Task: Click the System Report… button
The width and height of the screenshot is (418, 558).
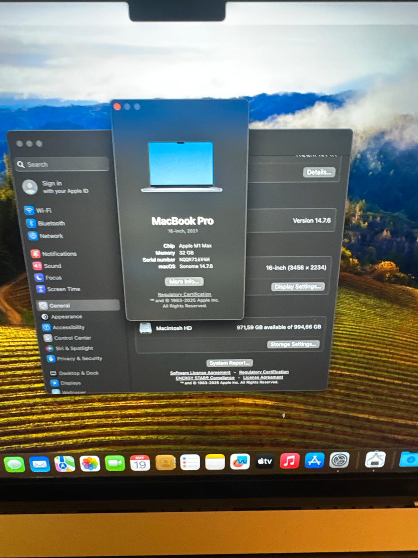Action: pos(229,363)
